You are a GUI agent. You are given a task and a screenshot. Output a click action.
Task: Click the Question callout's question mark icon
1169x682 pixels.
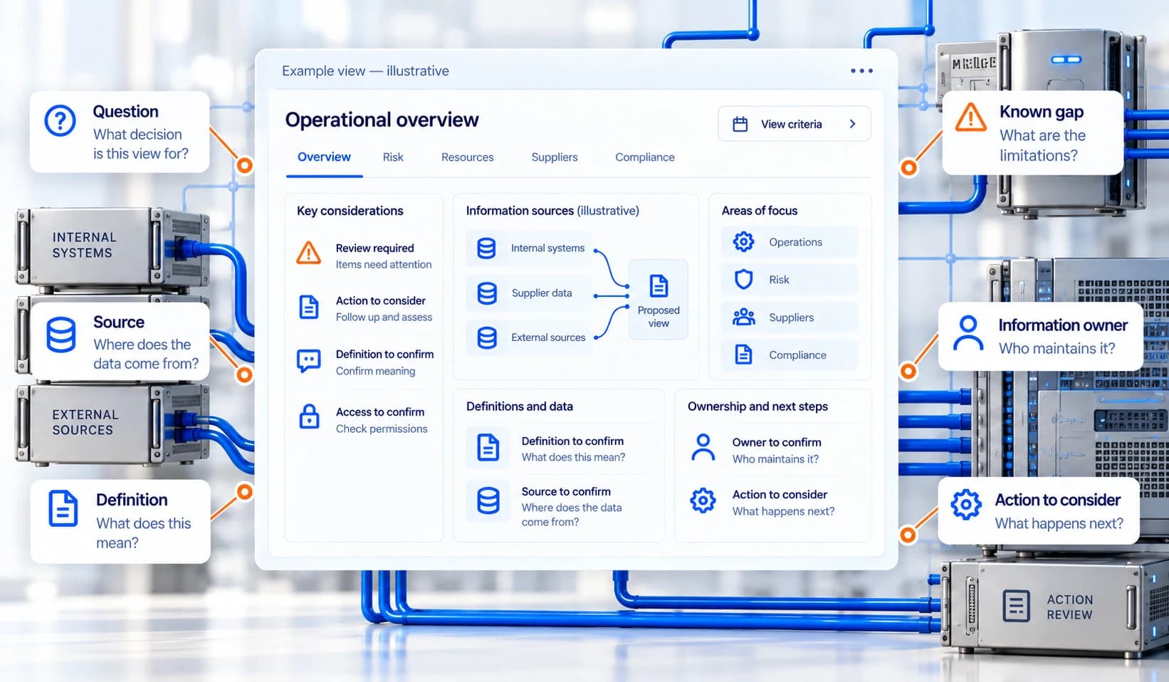point(61,121)
